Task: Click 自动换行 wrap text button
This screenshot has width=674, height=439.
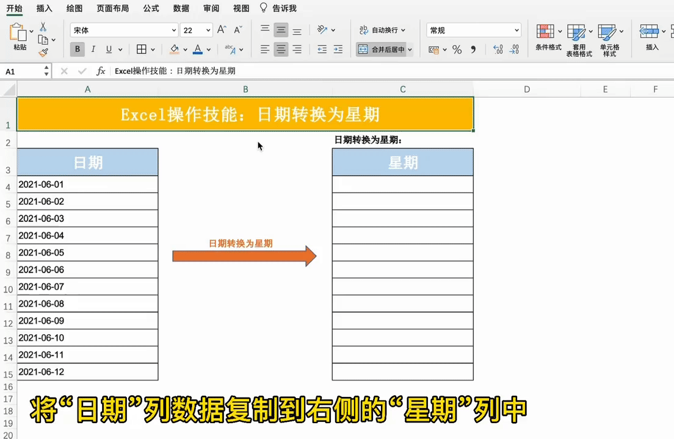Action: [382, 30]
